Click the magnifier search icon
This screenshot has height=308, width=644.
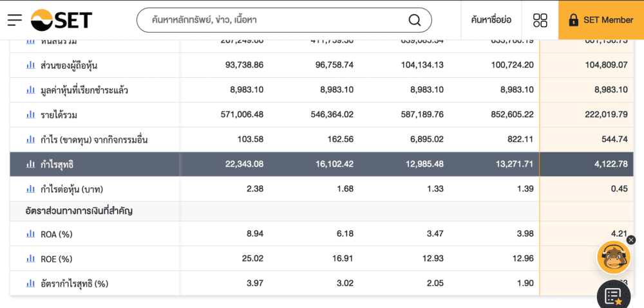click(415, 20)
